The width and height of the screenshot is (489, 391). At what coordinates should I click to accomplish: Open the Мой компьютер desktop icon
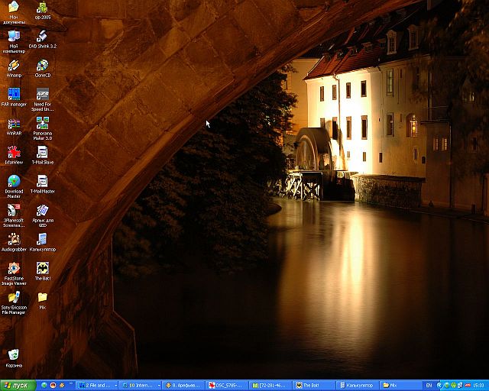pos(14,41)
